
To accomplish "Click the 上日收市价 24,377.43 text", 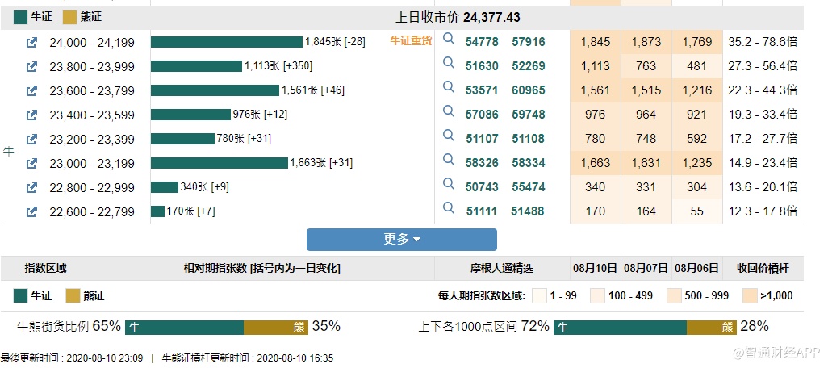I will coord(458,18).
